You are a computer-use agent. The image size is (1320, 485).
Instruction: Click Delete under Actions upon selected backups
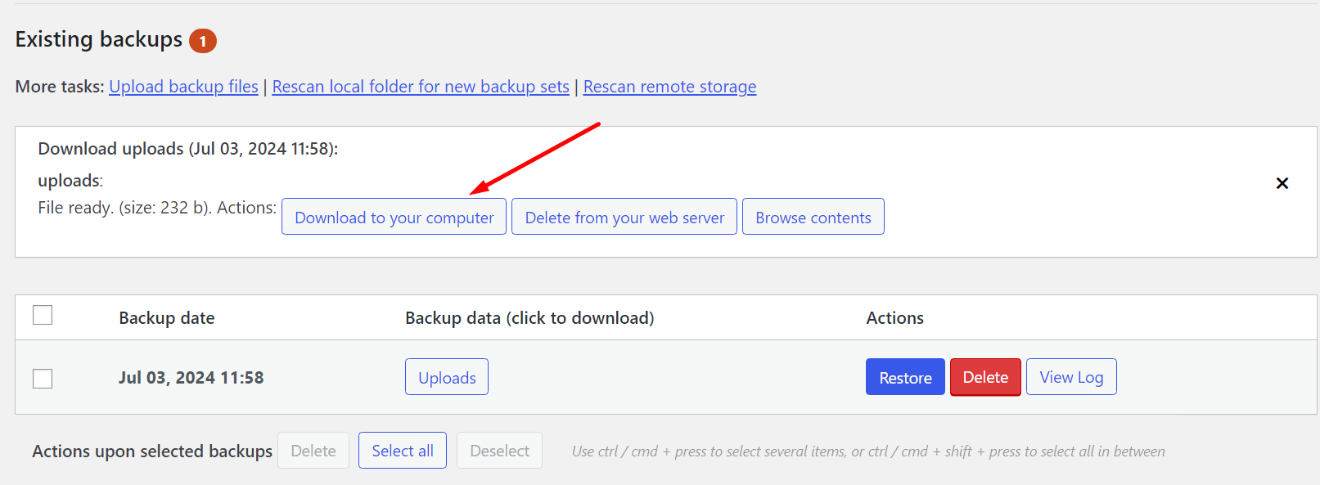click(313, 450)
